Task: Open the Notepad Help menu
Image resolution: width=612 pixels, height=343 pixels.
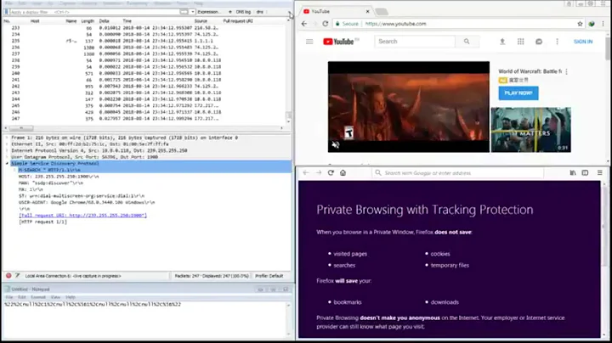Action: pos(71,297)
